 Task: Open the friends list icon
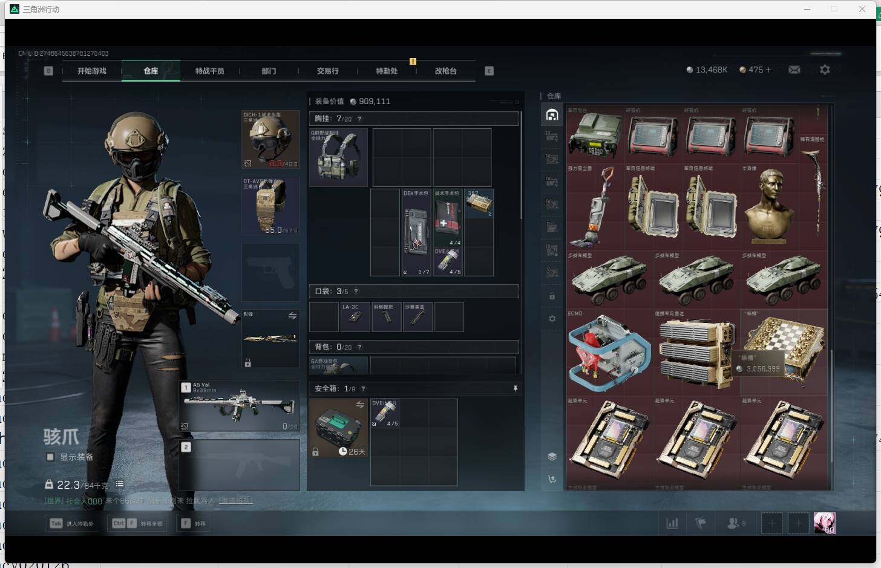click(736, 523)
